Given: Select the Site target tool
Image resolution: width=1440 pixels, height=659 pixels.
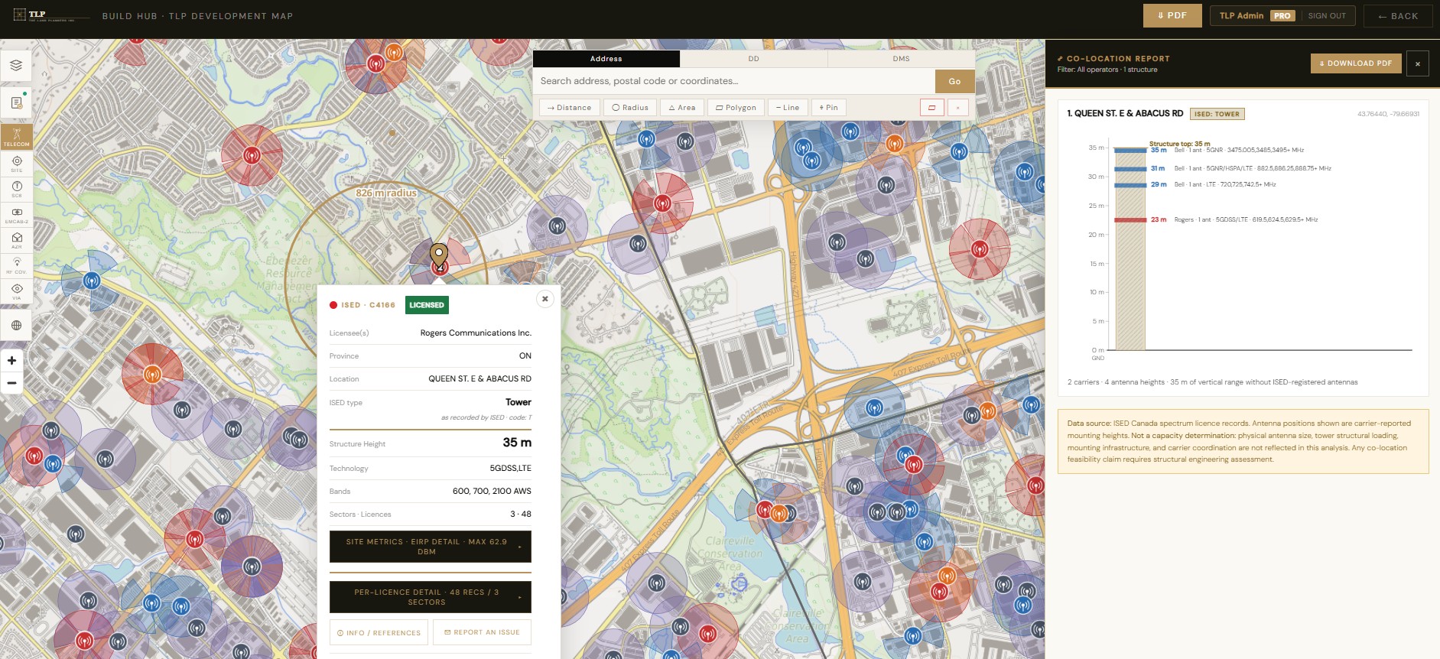Looking at the screenshot, I should tap(16, 164).
